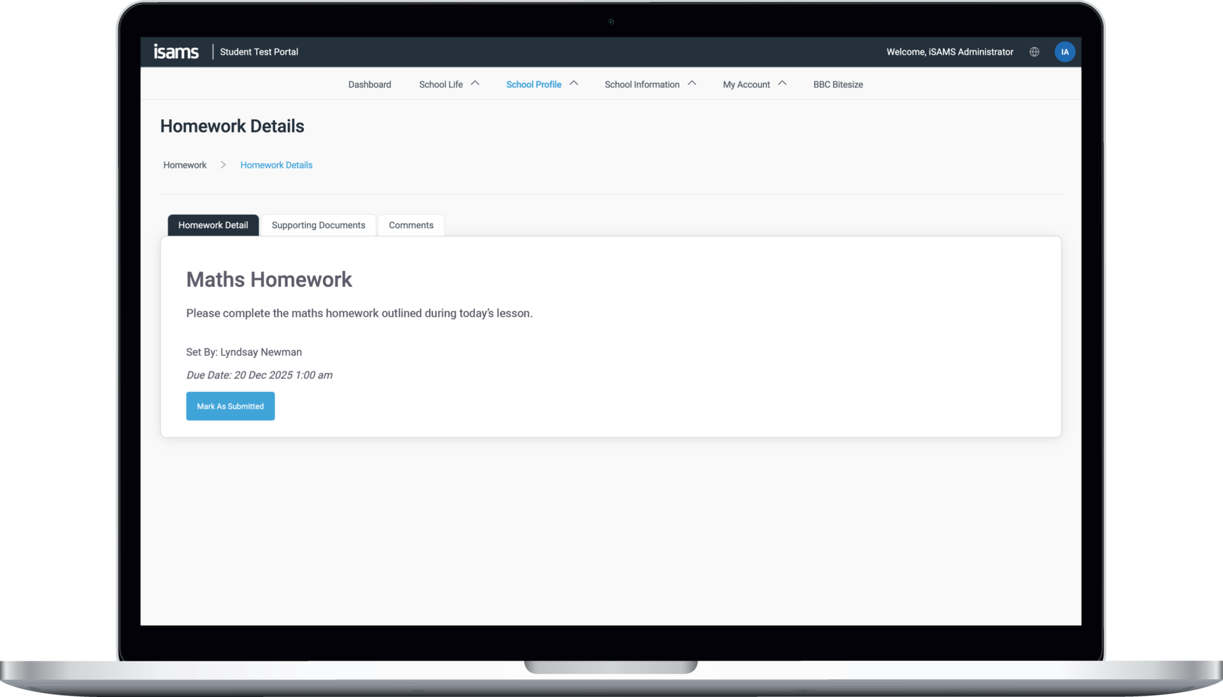Screen dimensions: 1223x697
Task: Collapse the My Account menu chevron
Action: tap(782, 83)
